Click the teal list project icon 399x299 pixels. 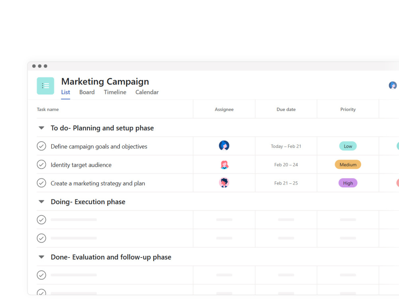tap(45, 86)
